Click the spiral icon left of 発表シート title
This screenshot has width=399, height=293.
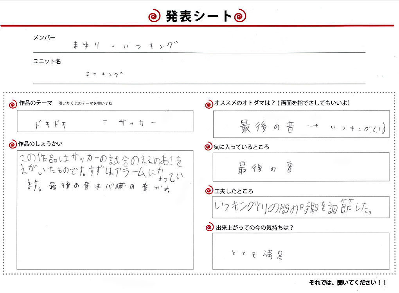tap(155, 16)
